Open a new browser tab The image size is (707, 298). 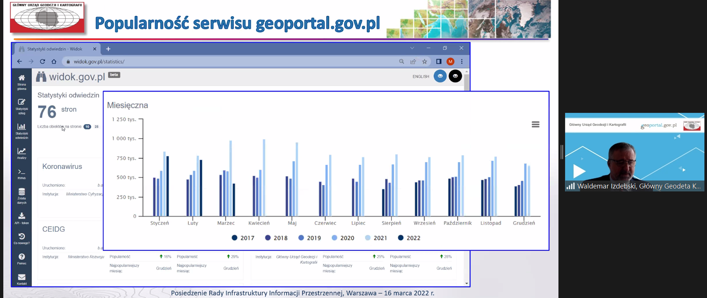click(x=108, y=49)
